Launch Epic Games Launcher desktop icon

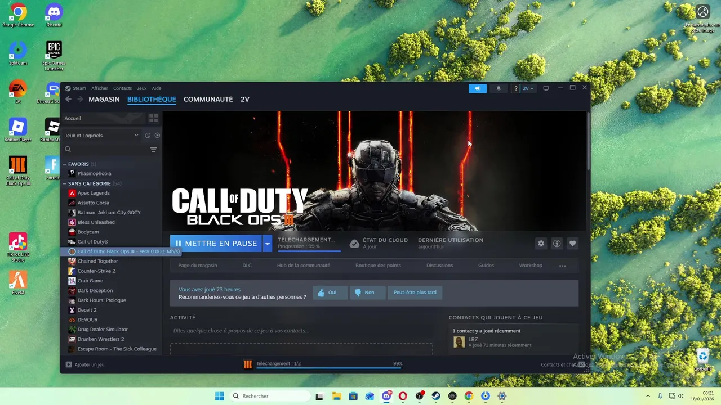54,56
